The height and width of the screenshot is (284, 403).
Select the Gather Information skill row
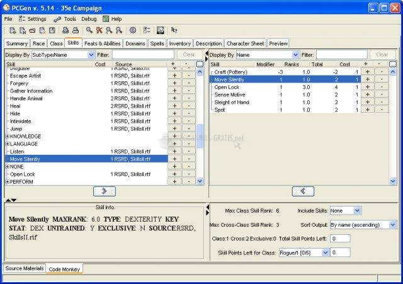coord(87,91)
